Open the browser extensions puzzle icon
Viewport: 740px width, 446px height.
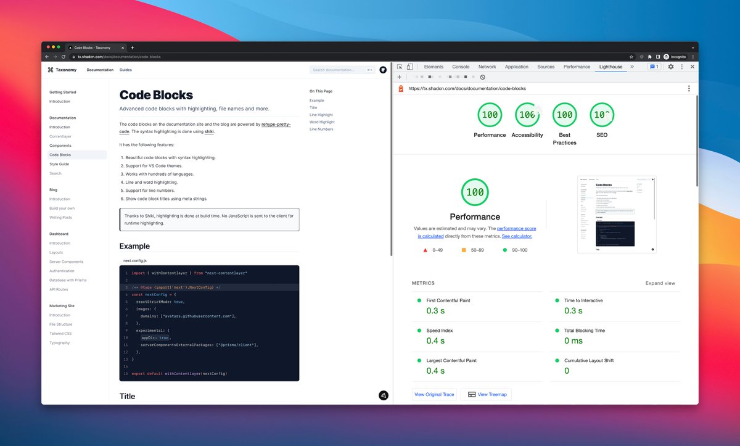point(650,57)
